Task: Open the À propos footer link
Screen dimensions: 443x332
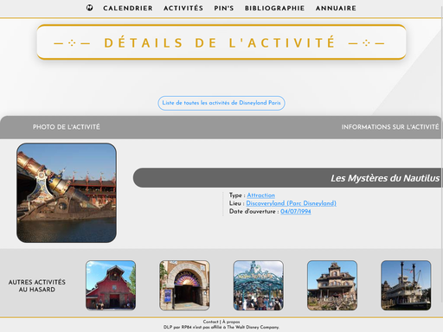Action: (231, 322)
